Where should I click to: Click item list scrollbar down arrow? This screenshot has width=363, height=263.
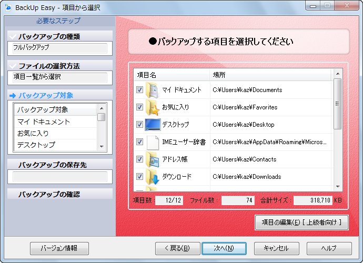pyautogui.click(x=338, y=187)
